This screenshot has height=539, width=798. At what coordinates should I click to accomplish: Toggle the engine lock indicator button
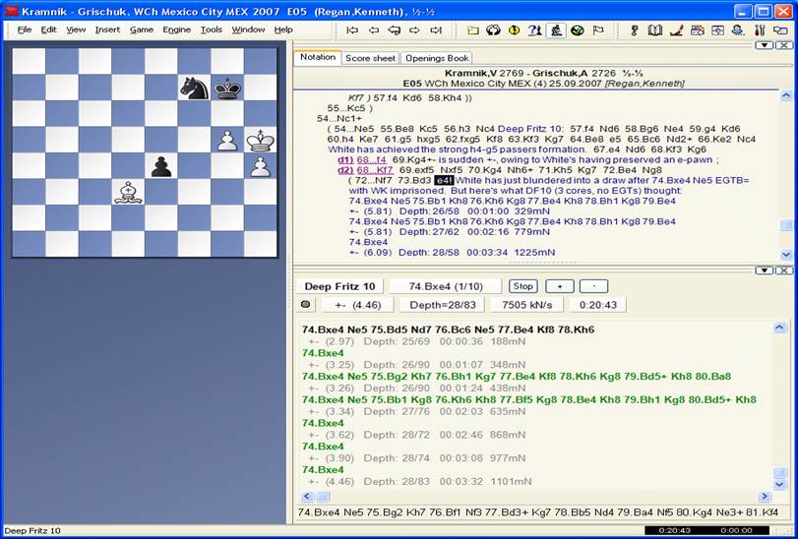(305, 305)
